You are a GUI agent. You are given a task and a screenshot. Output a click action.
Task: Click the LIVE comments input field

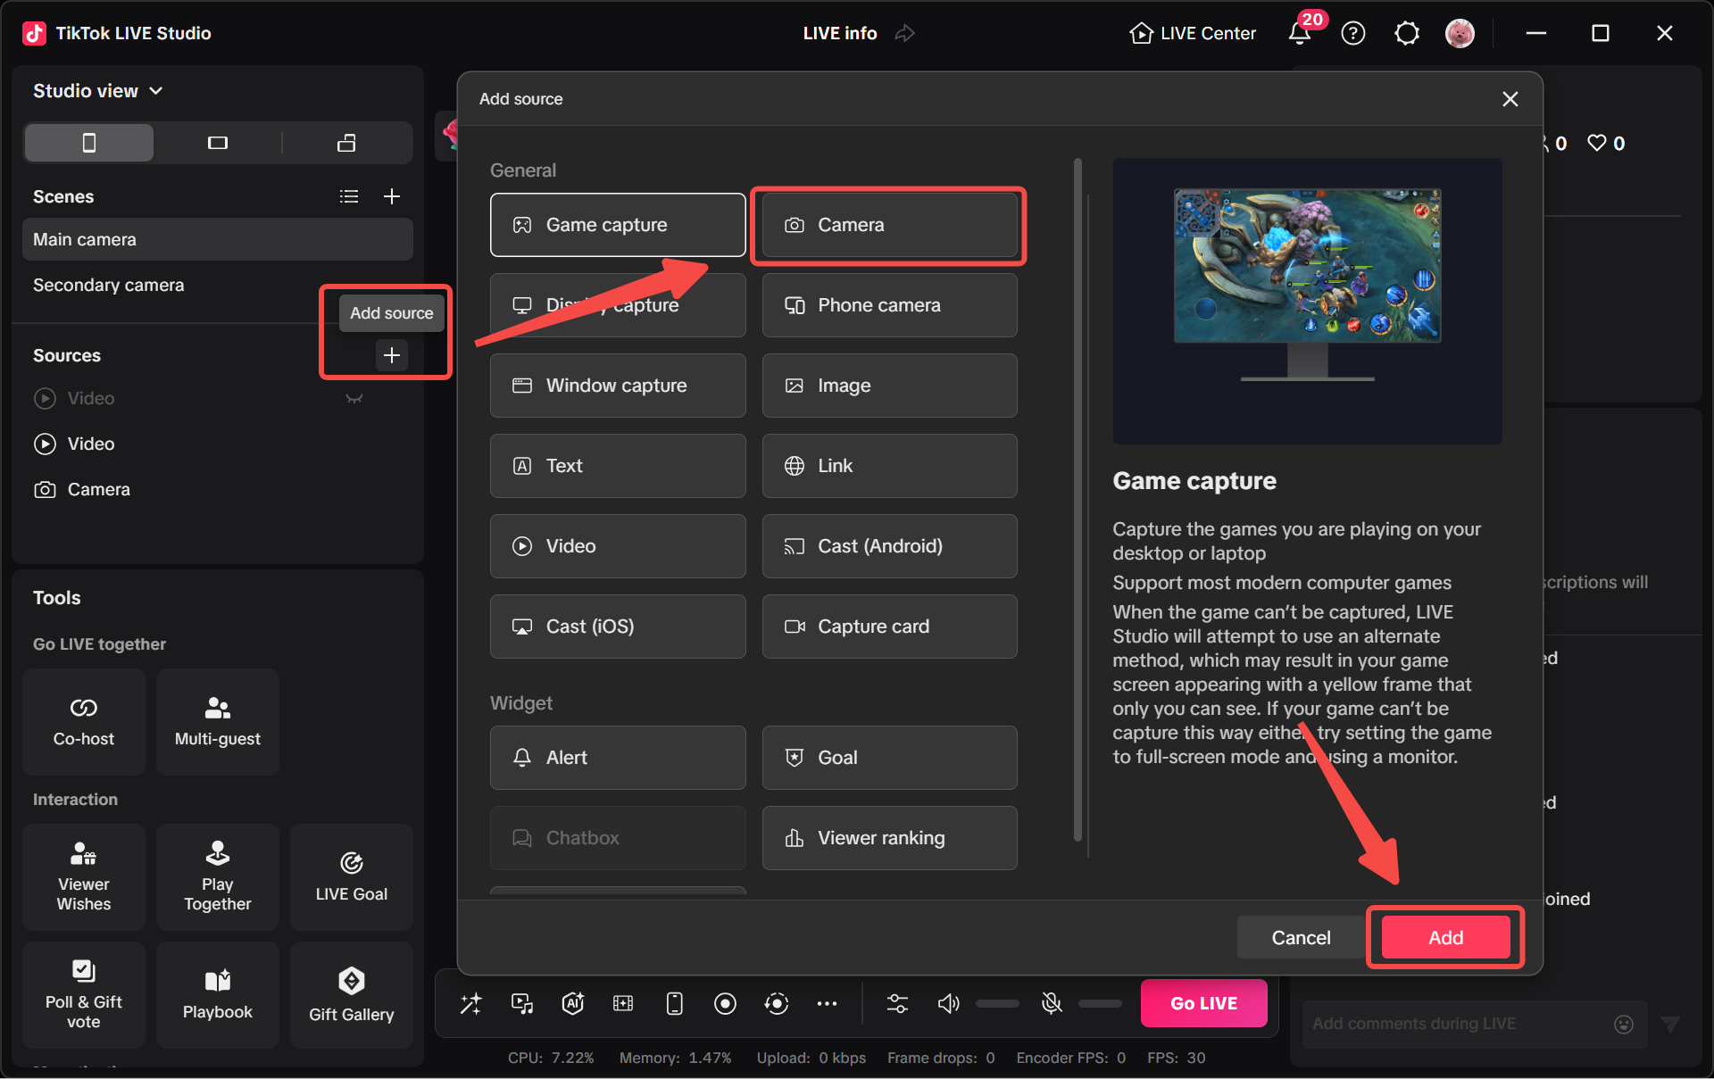pos(1464,1024)
